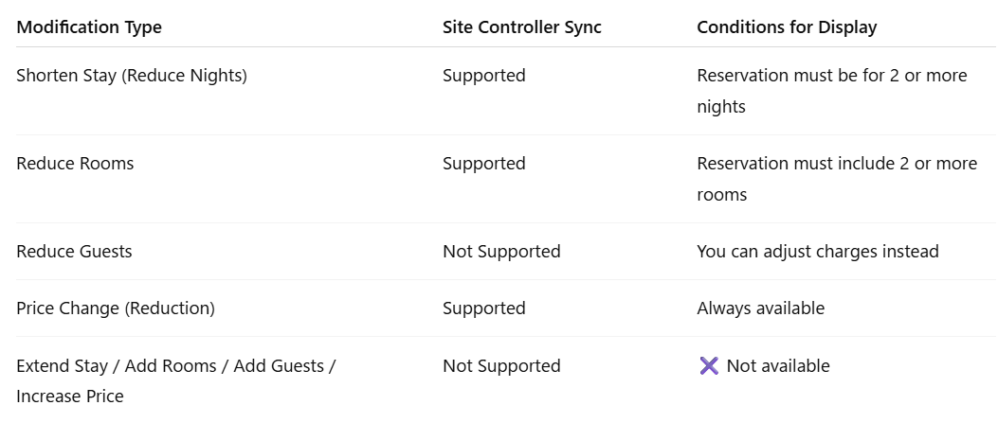998x423 pixels.
Task: Click Supported status in Price Change row
Action: coord(484,308)
